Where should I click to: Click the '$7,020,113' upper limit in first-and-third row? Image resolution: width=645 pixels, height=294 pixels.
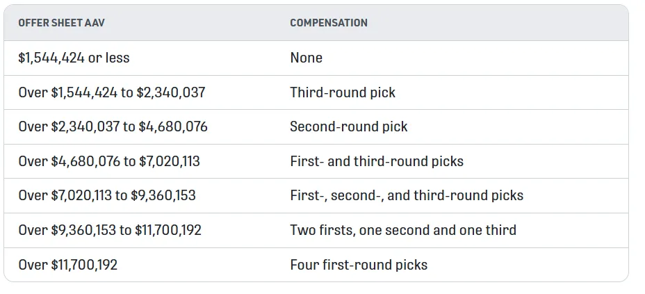(x=170, y=162)
